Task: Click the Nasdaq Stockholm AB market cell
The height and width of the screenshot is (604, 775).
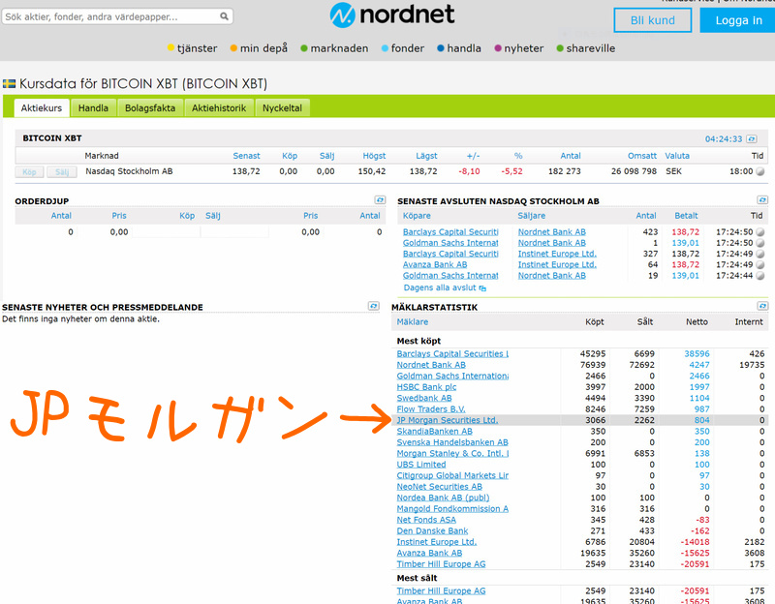Action: [129, 171]
